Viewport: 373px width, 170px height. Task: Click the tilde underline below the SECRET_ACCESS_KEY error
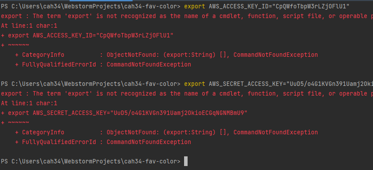click(18, 122)
